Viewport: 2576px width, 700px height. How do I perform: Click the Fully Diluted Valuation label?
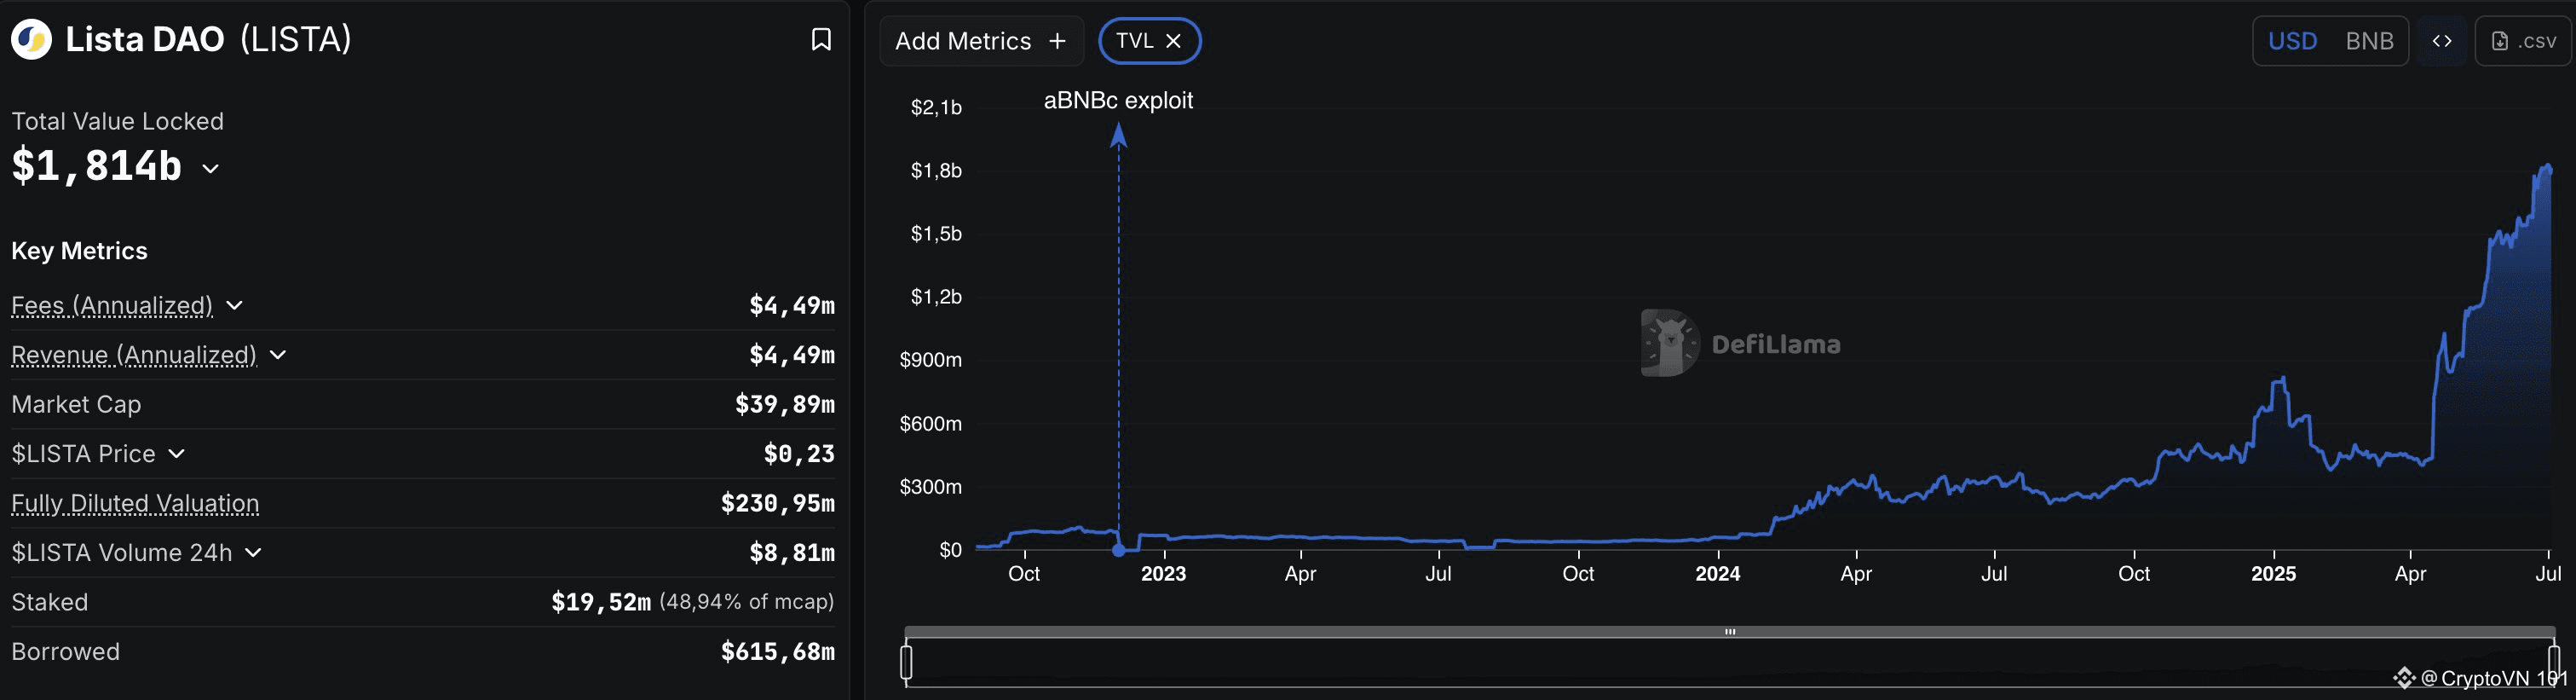[135, 504]
